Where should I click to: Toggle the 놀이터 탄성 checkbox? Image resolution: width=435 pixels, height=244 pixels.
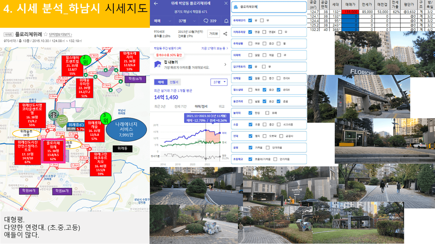[250, 113]
